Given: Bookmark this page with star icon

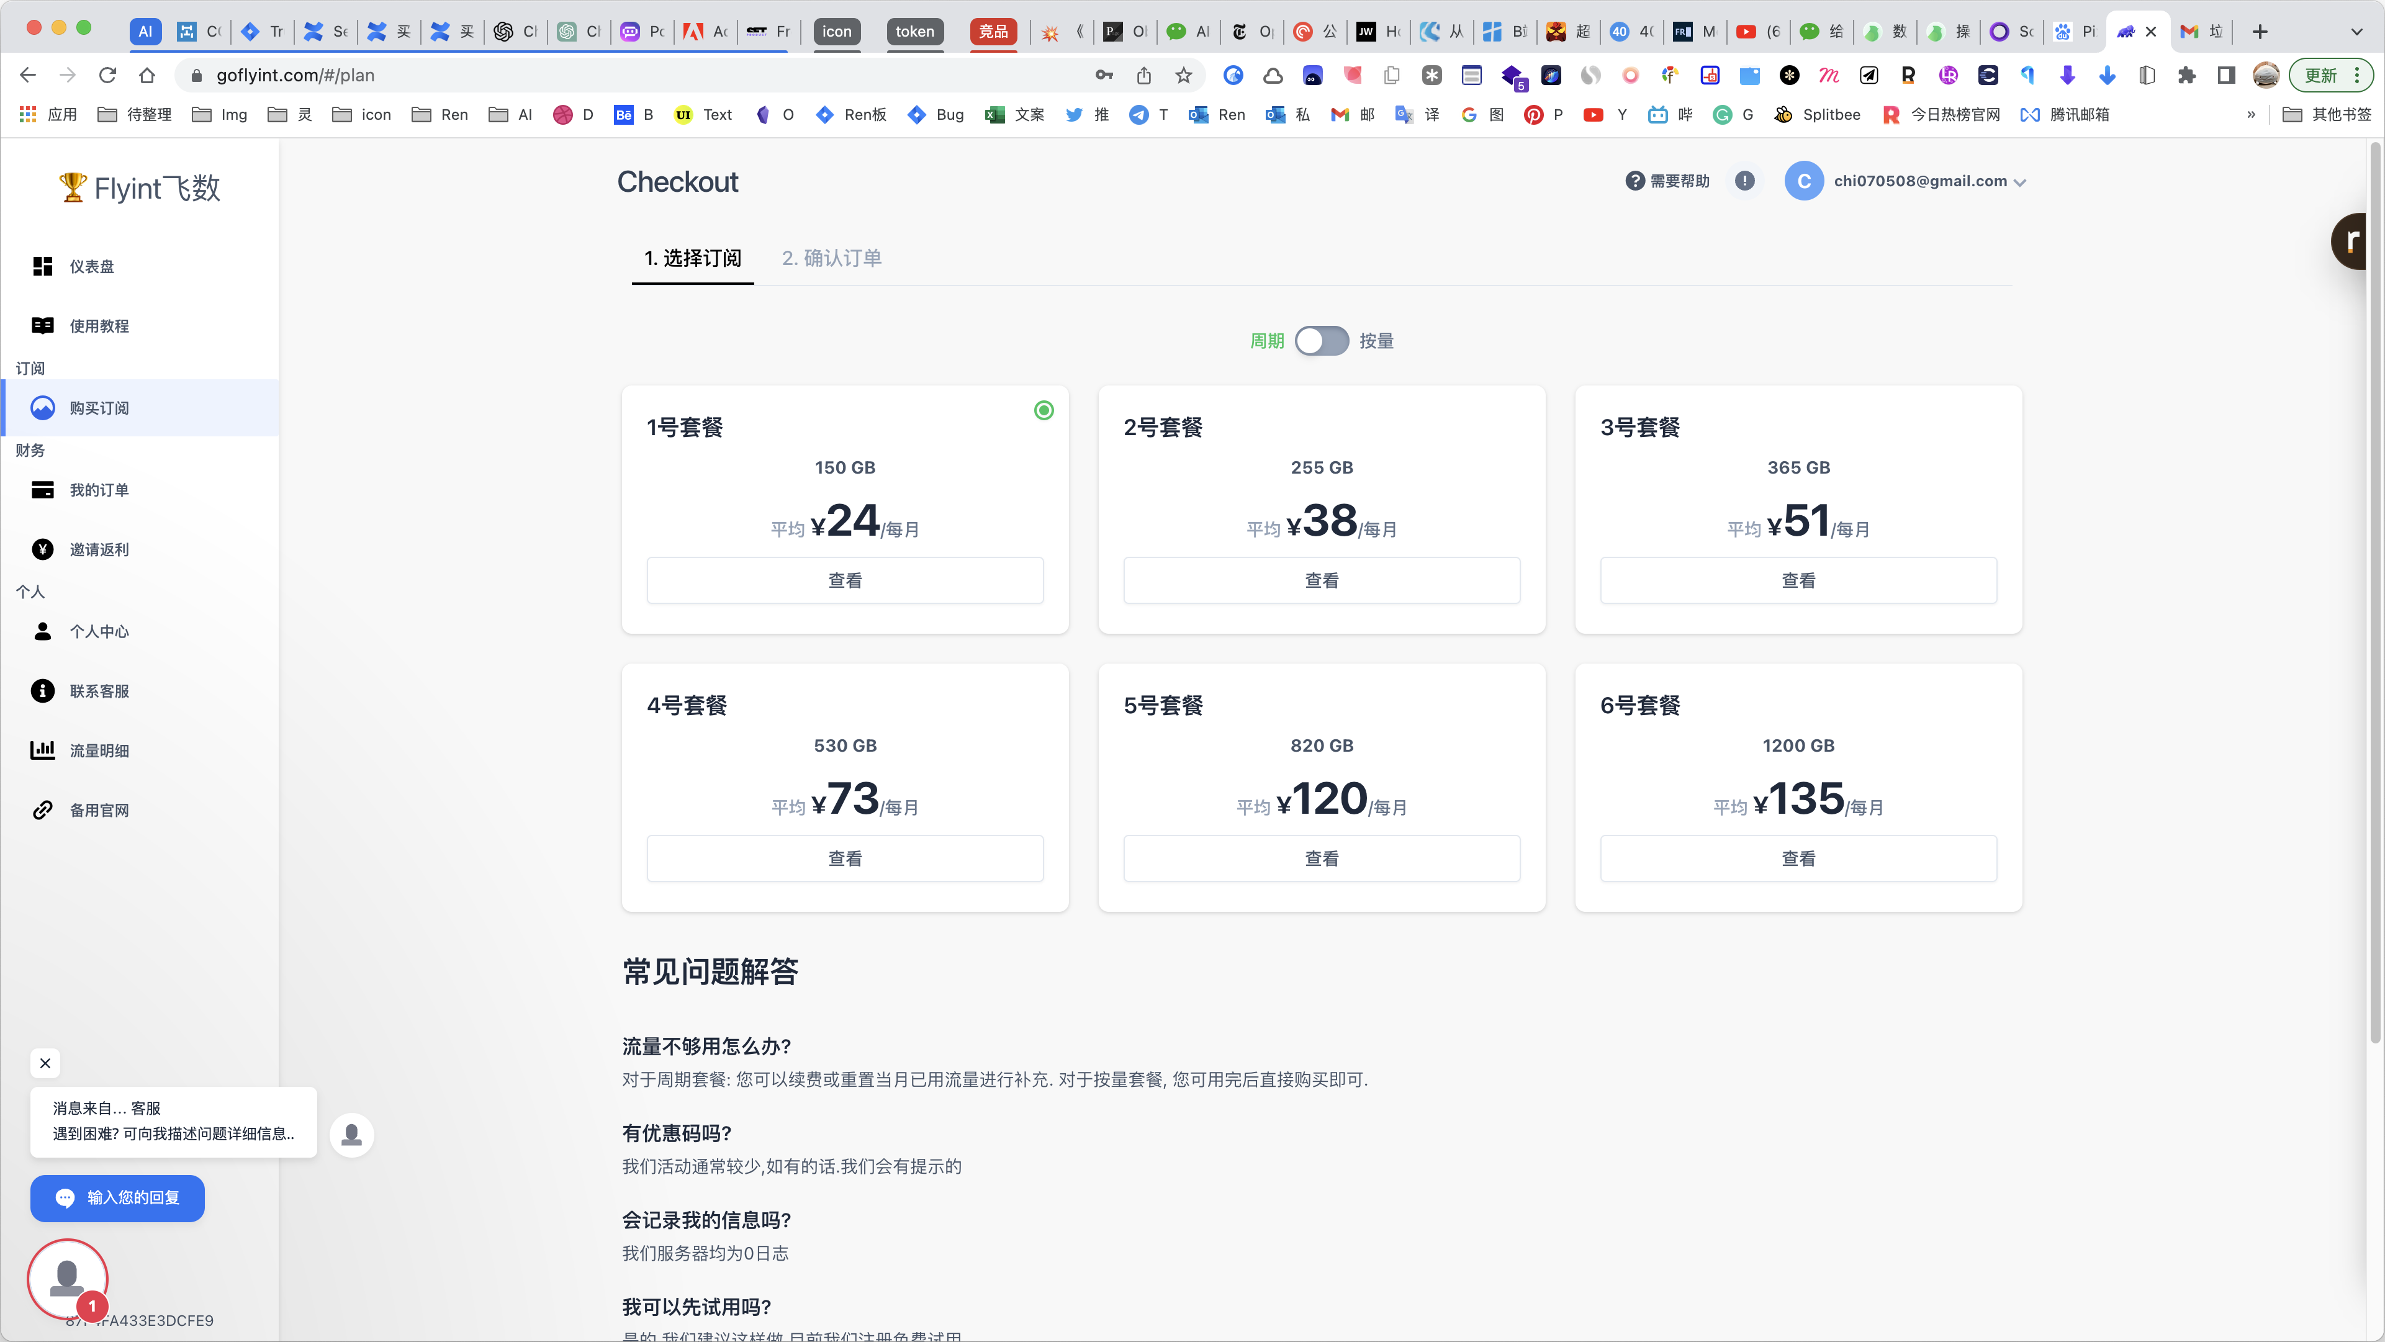Looking at the screenshot, I should 1183,76.
